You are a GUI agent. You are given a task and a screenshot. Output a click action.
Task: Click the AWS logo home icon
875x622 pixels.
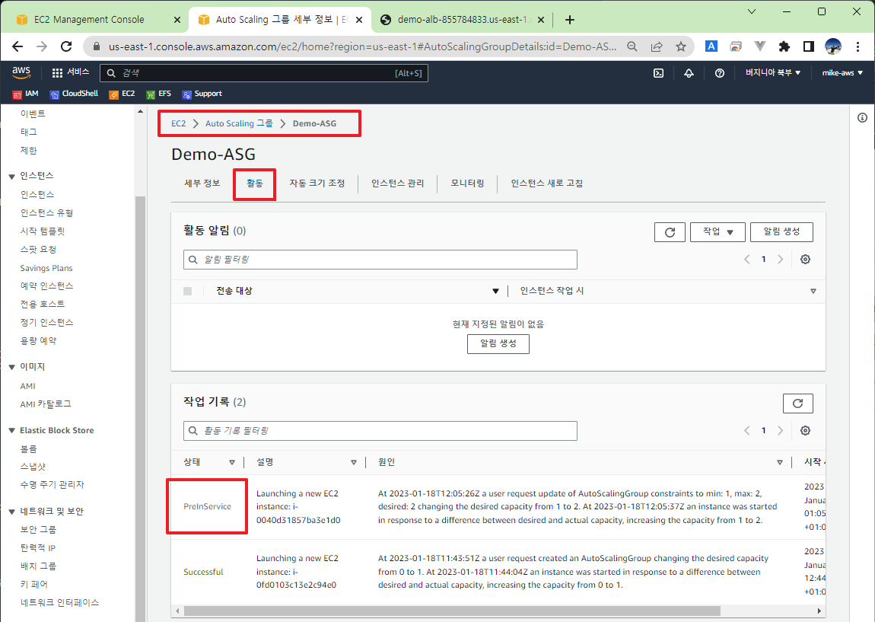click(x=21, y=72)
